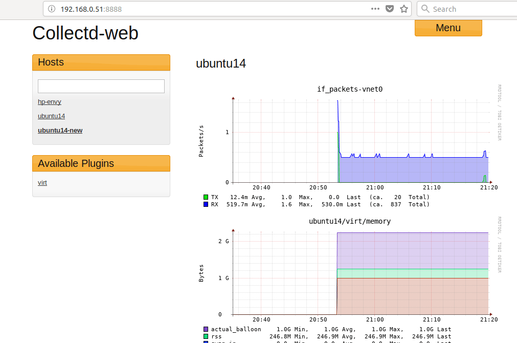The image size is (517, 343).
Task: Click the '530.0m Last' RX value
Action: click(x=341, y=204)
